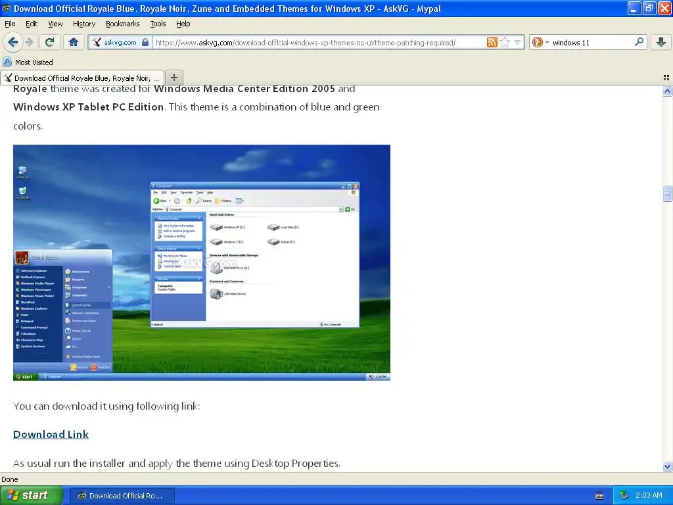Open the Tools menu
Image resolution: width=673 pixels, height=505 pixels.
pos(158,24)
